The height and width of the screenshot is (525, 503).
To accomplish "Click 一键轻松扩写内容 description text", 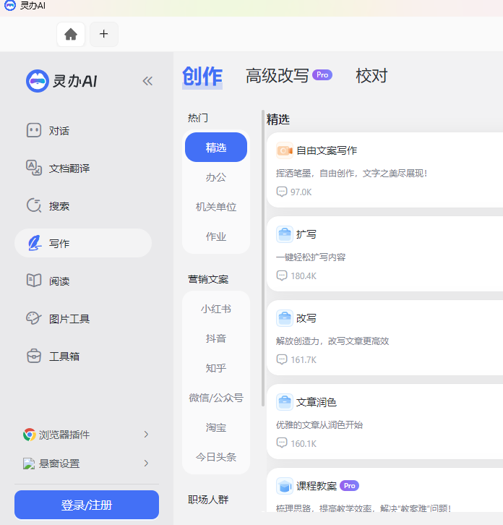I will pos(311,257).
